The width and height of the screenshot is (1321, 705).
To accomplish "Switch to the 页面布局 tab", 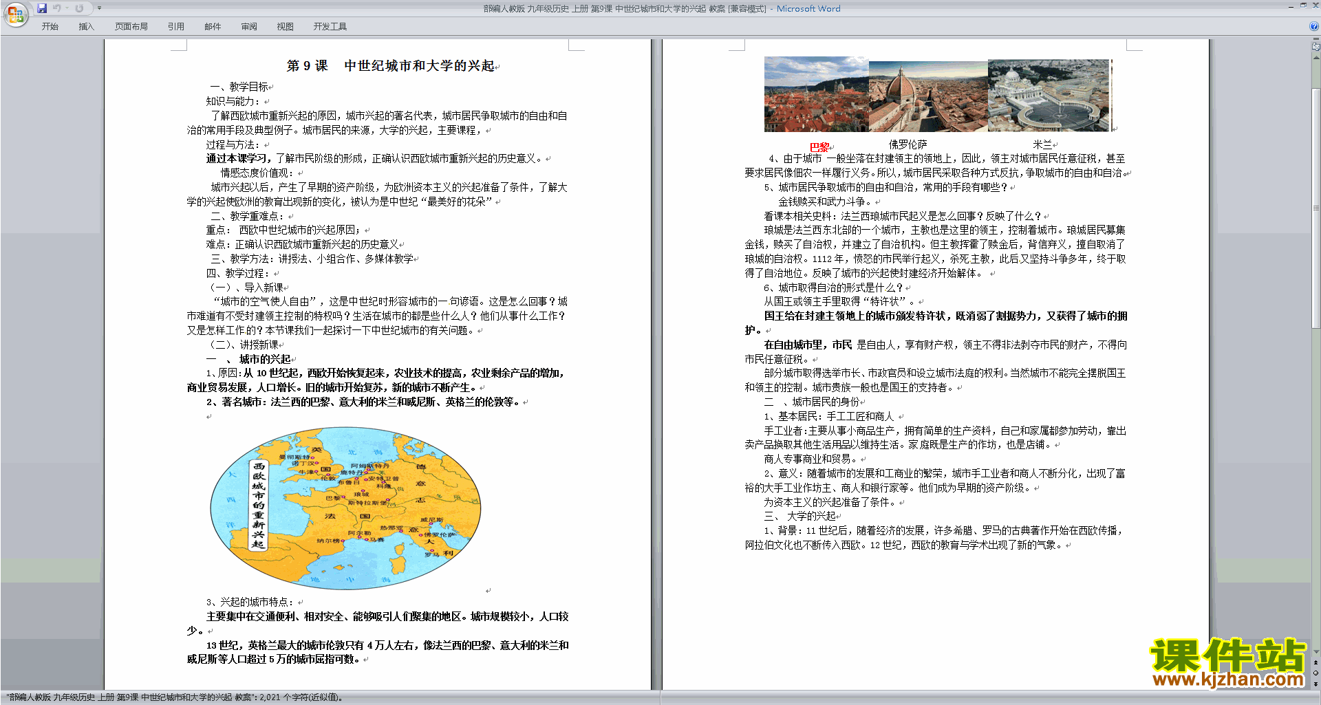I will (x=131, y=27).
